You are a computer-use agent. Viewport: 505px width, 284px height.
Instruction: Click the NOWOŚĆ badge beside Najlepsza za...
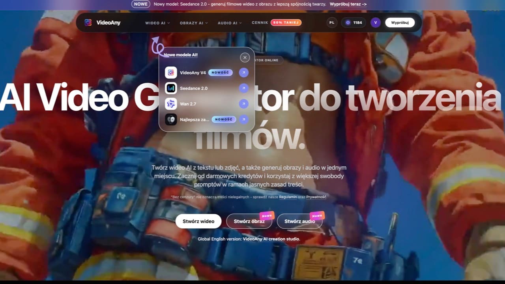coord(224,120)
